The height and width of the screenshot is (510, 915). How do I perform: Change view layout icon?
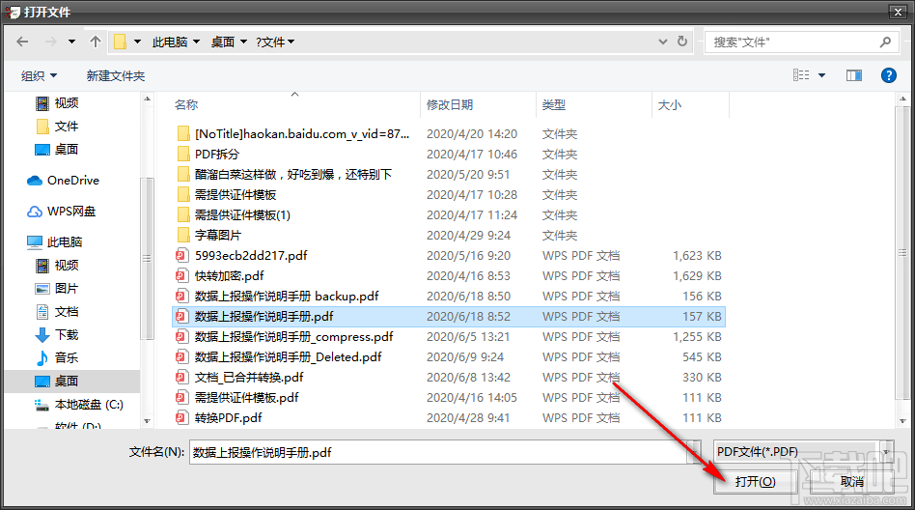coord(801,74)
